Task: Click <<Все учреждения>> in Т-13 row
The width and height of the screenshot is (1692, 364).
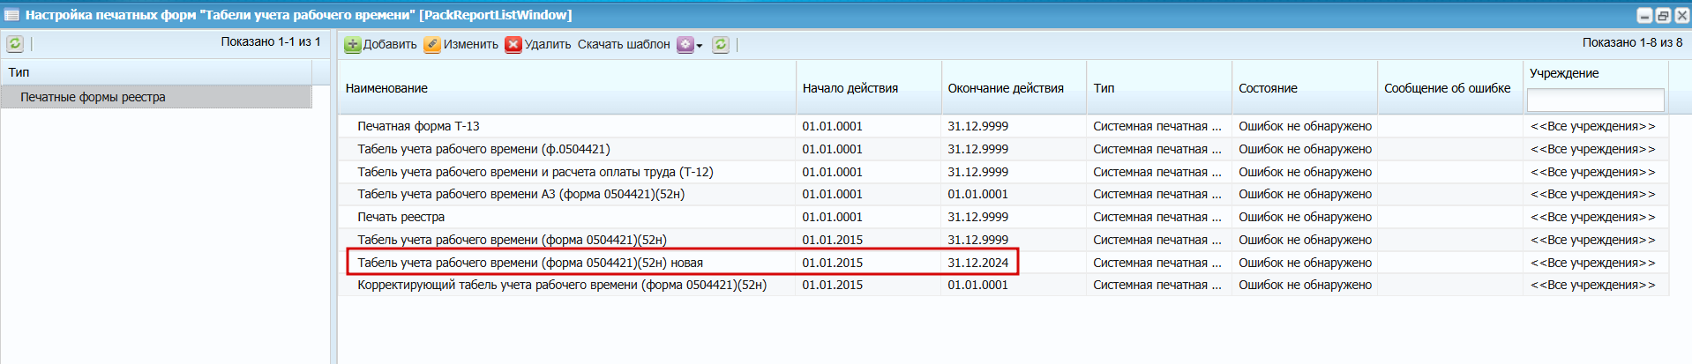Action: (1592, 126)
